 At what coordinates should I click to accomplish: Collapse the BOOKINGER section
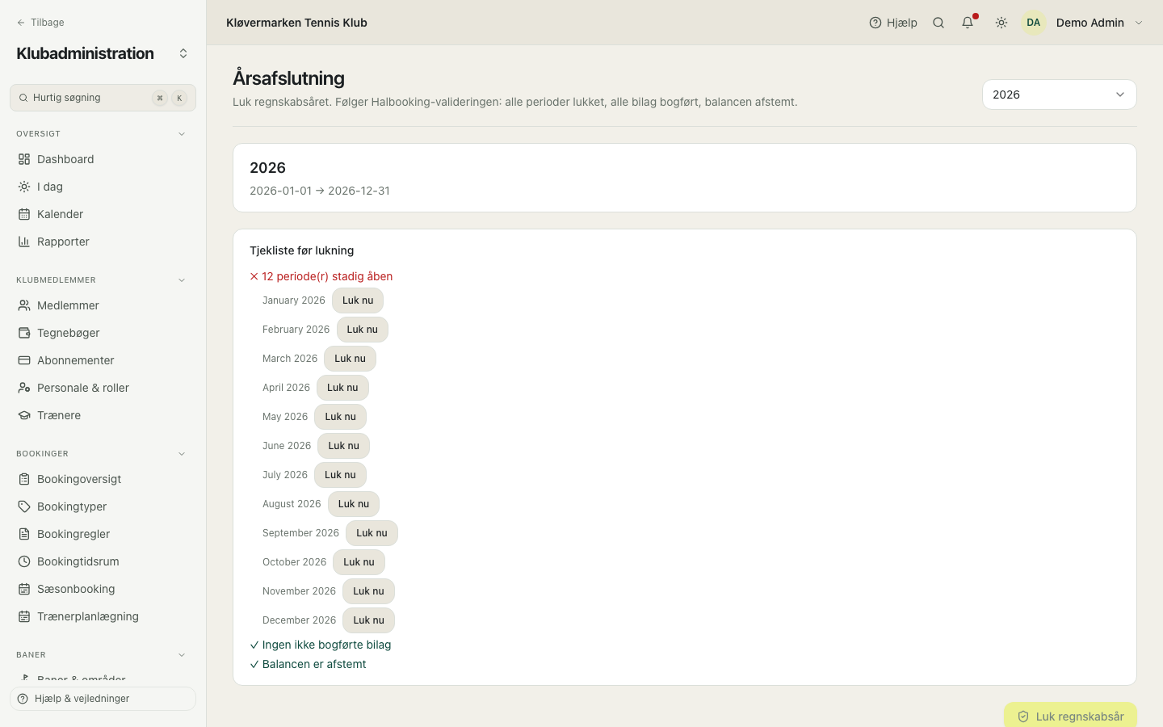pyautogui.click(x=182, y=454)
